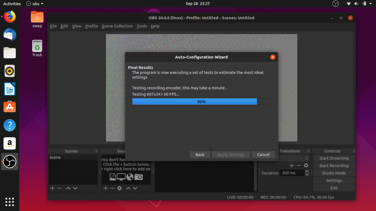Remove transition with the minus icon

click(x=299, y=165)
